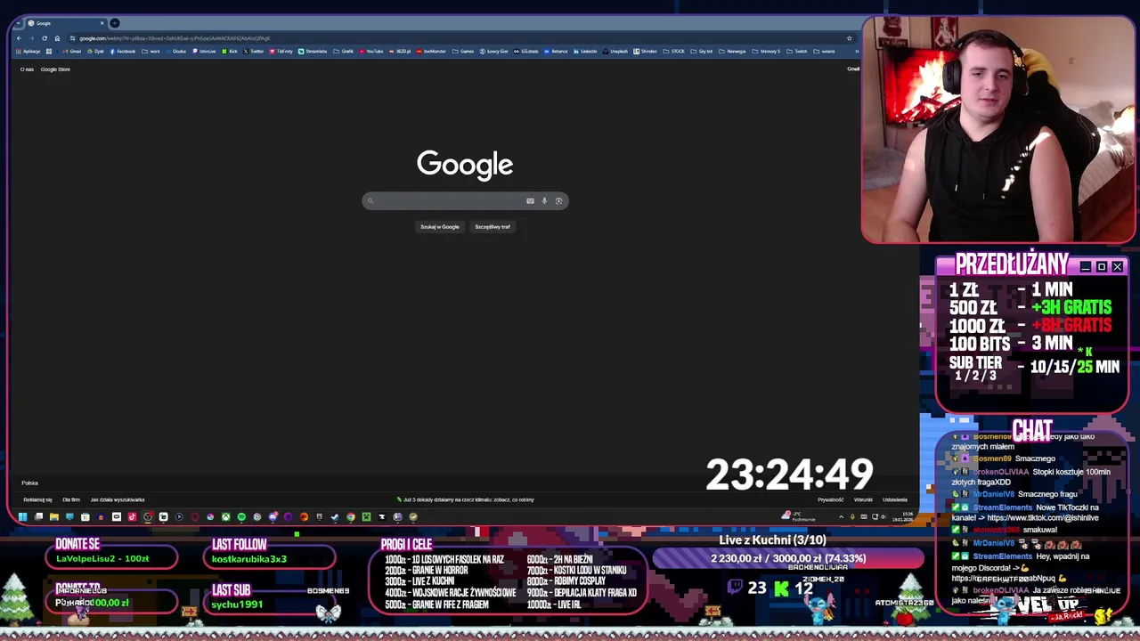Open the climate action footer link
The width and height of the screenshot is (1140, 641).
pyautogui.click(x=466, y=500)
